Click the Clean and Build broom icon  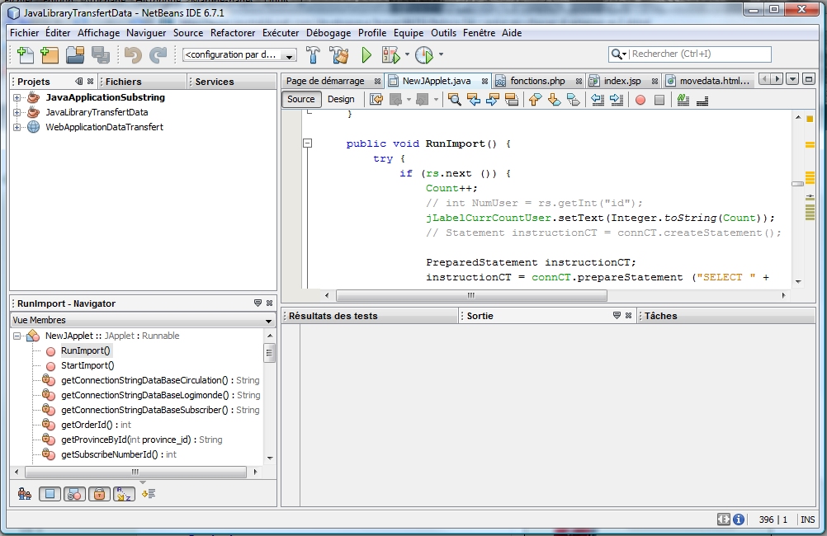338,55
